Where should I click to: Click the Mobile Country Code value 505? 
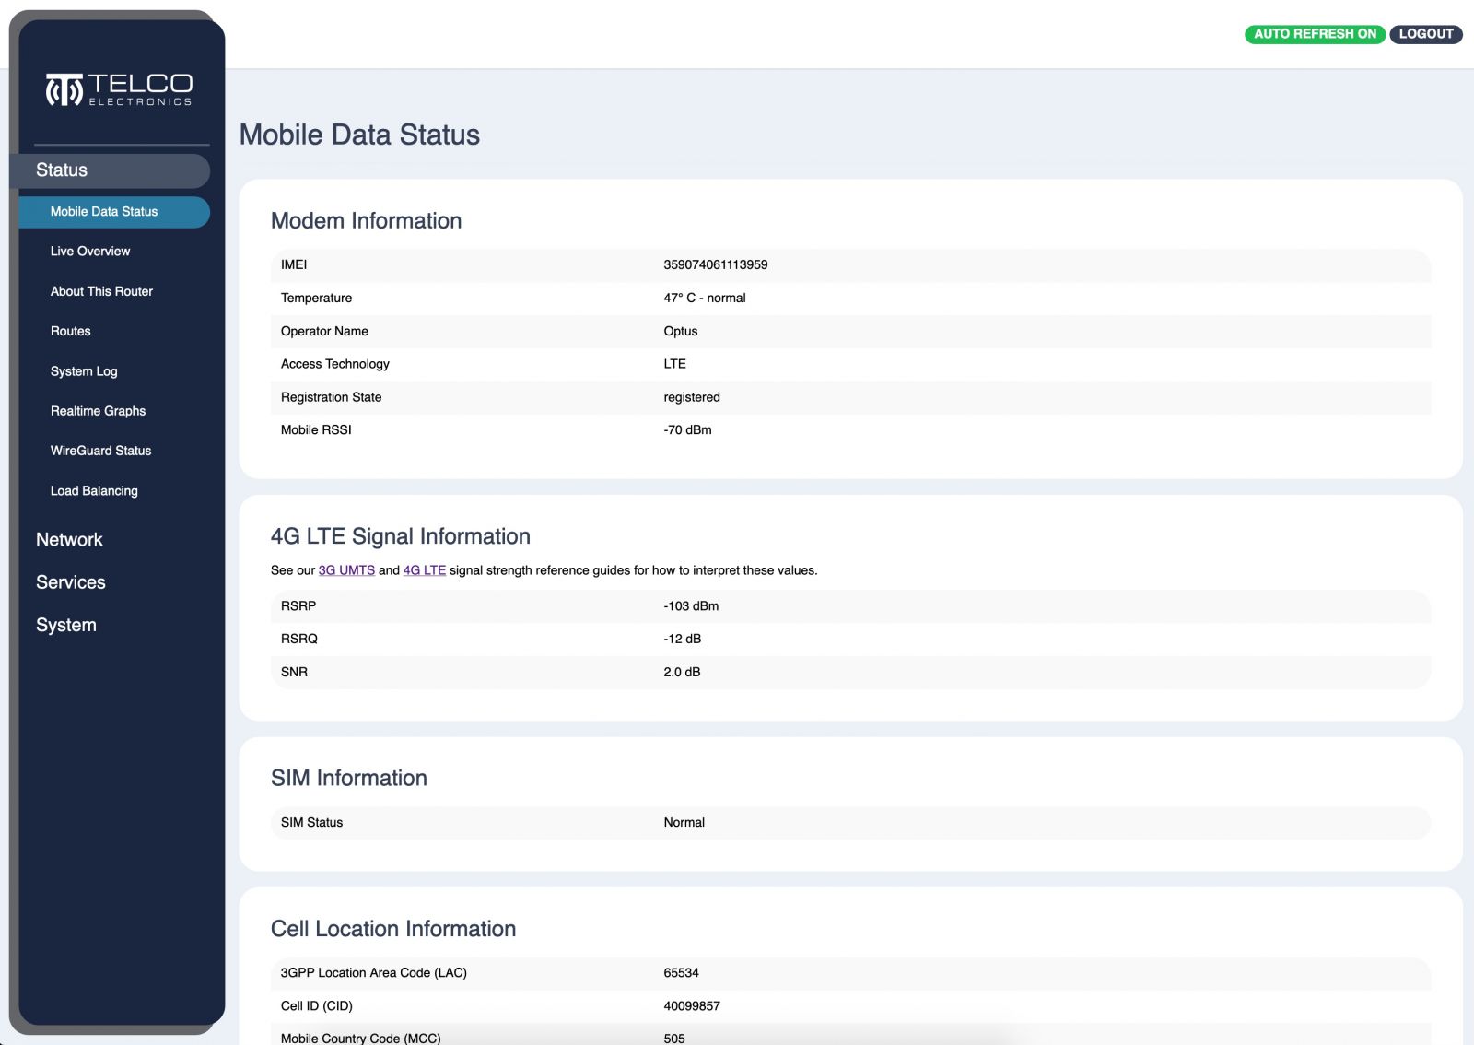click(x=674, y=1038)
